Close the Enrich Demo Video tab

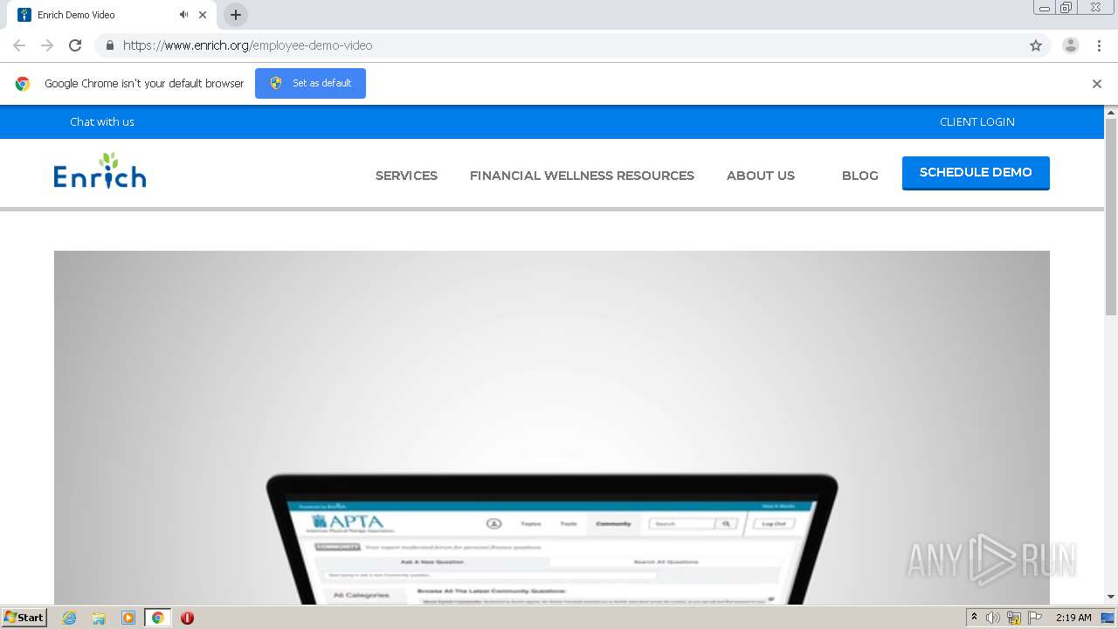(203, 15)
